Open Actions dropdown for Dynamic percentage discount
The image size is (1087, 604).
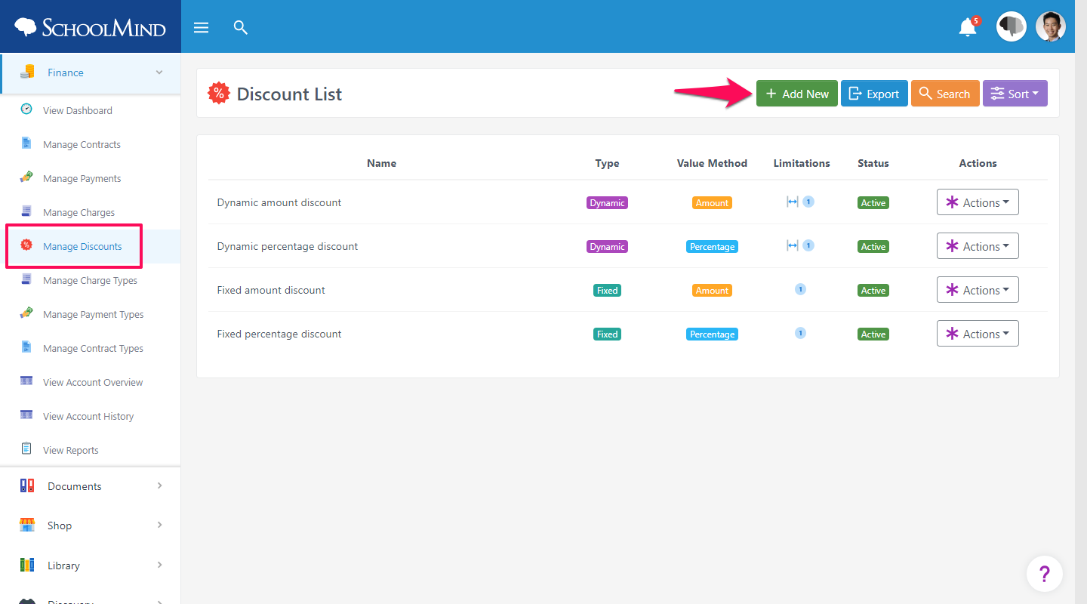[978, 246]
